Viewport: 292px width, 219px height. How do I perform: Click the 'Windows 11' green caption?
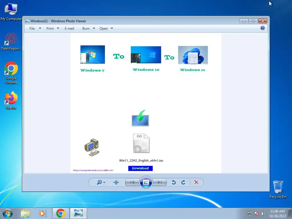click(x=192, y=70)
